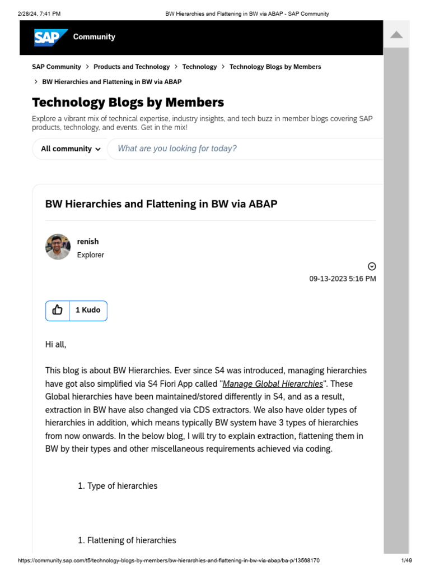
Task: Open renish's profile avatar
Action: coord(58,247)
